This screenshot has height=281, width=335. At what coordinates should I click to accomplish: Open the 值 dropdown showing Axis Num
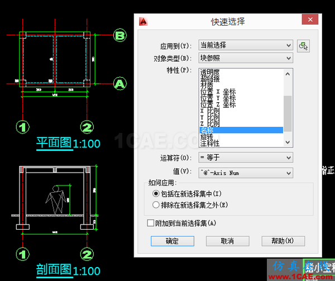(246, 173)
